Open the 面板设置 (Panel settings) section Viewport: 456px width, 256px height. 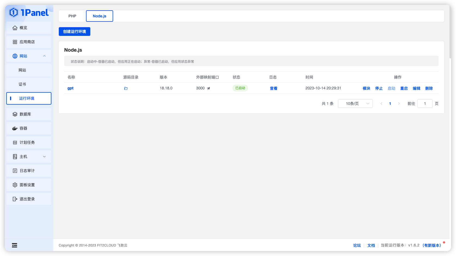(28, 185)
